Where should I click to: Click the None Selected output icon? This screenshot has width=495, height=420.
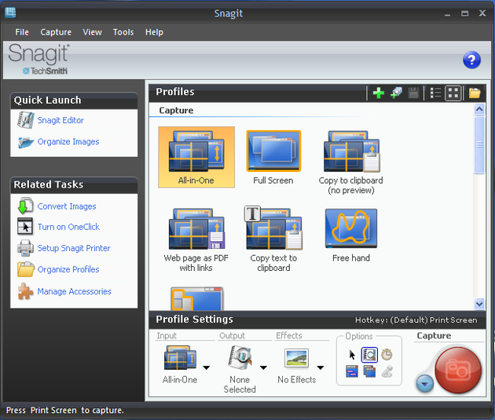click(x=240, y=357)
